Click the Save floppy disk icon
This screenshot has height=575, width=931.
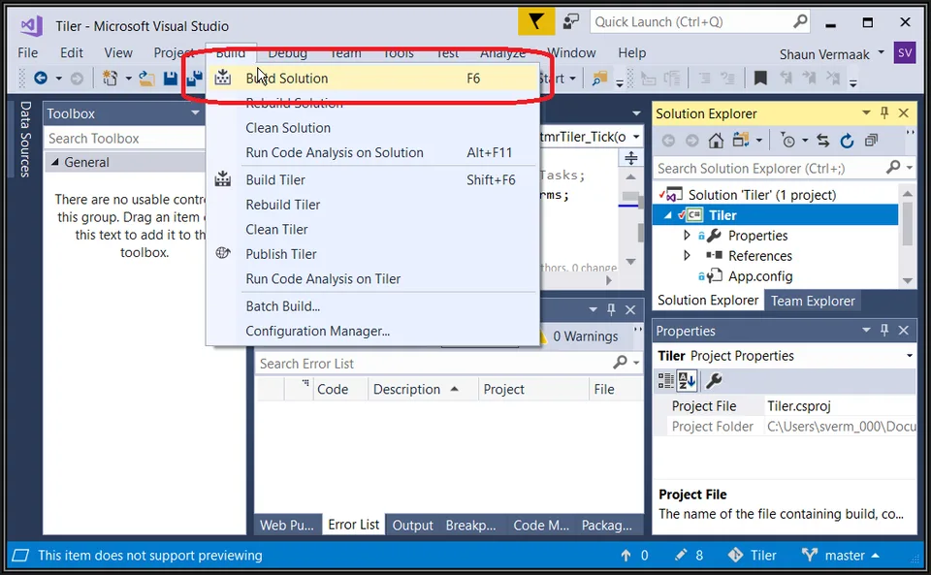(x=171, y=79)
